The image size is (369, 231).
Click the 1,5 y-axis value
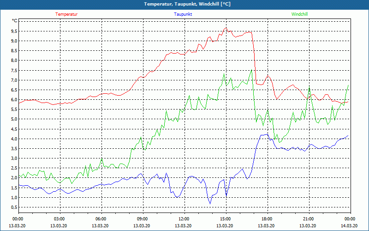point(14,188)
